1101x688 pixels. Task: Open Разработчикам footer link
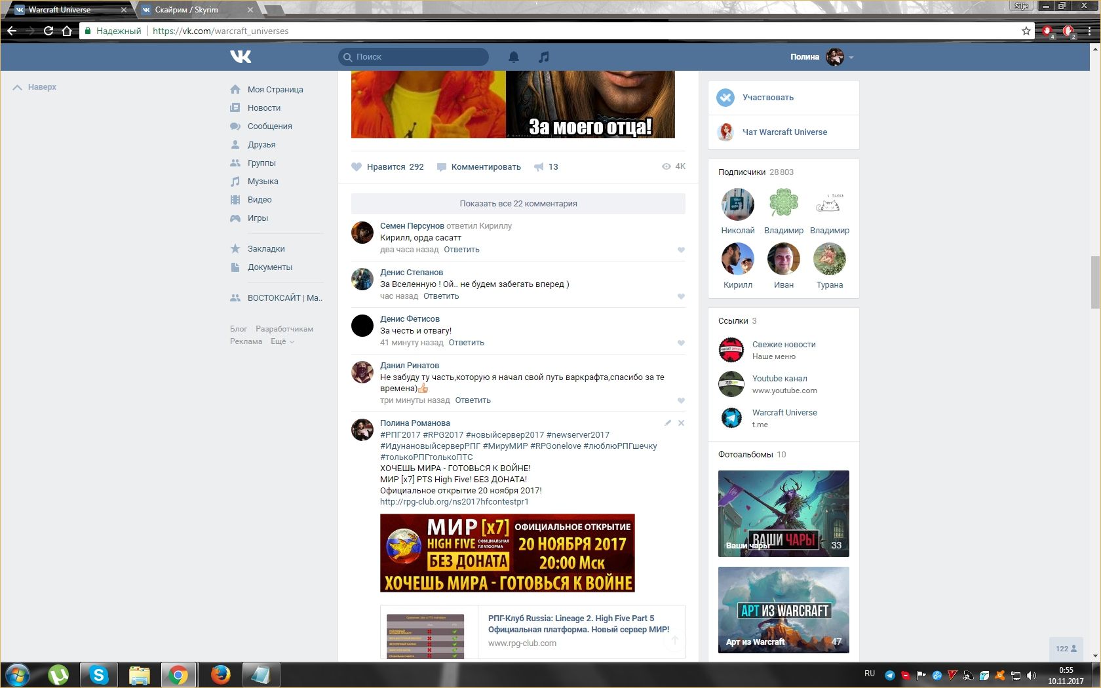pyautogui.click(x=284, y=329)
